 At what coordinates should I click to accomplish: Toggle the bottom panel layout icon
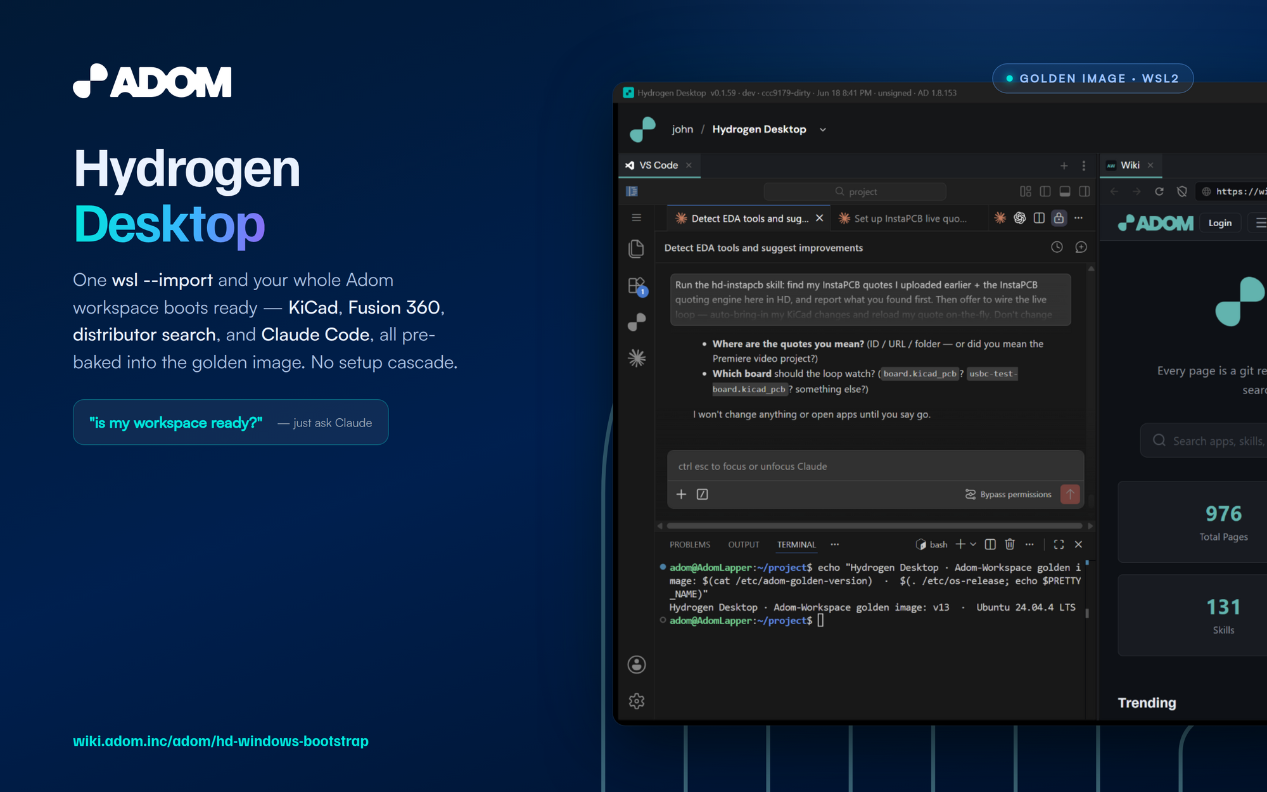(1065, 191)
